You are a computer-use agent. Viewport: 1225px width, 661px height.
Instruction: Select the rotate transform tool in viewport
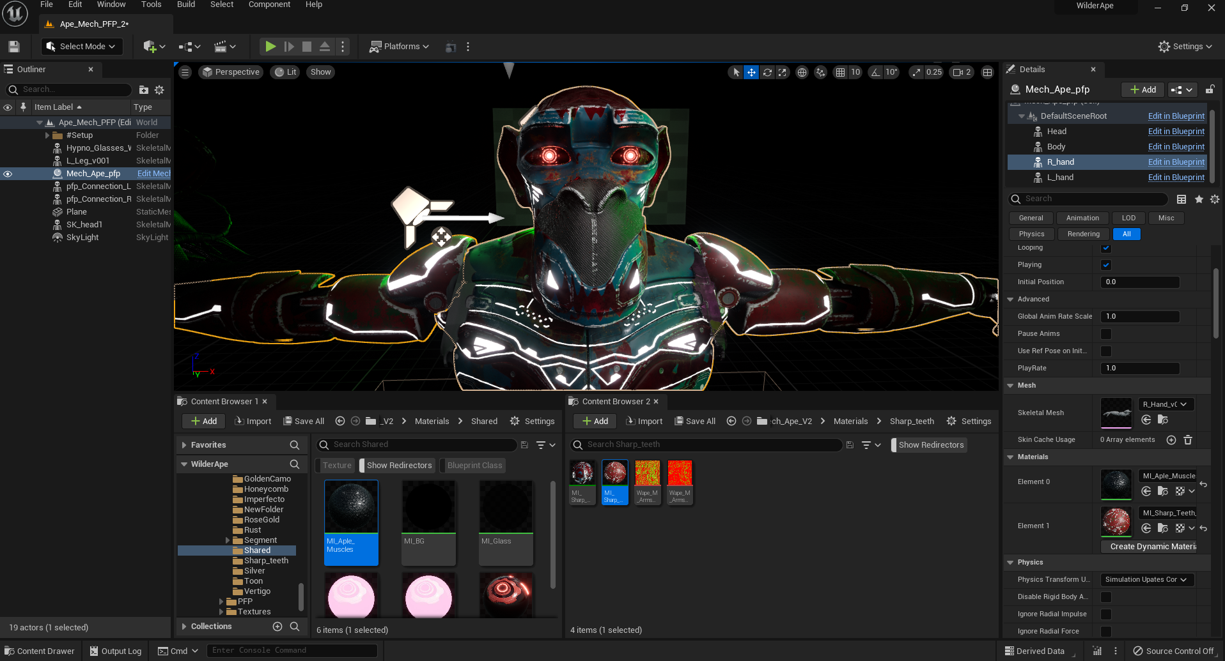[767, 72]
